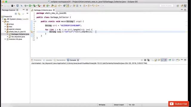Screen dimensions: 191x107
Task: Expand the special_classes package arrow
Action: [x=5, y=29]
